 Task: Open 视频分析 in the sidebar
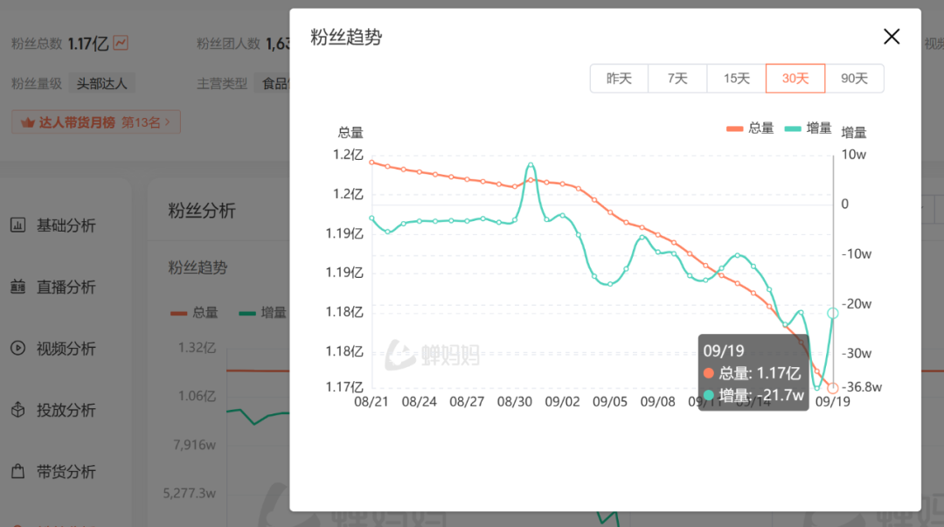point(66,349)
